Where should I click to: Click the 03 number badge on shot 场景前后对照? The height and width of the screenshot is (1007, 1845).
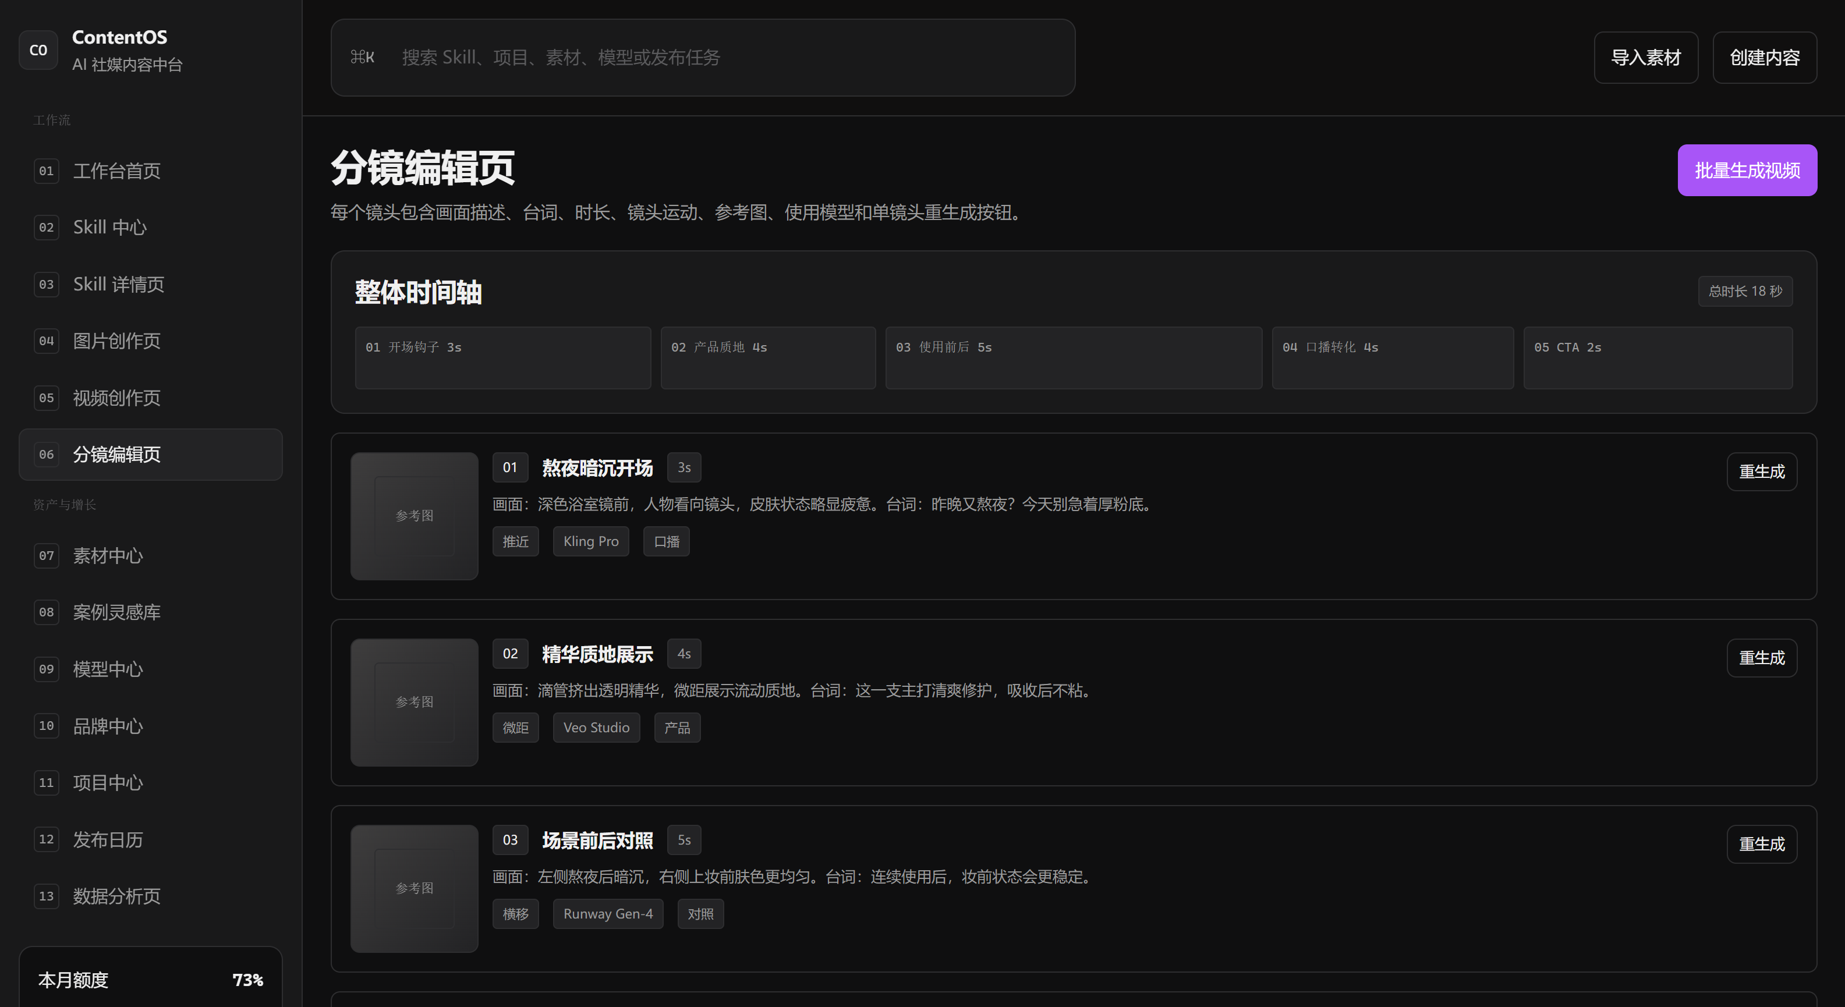coord(510,840)
